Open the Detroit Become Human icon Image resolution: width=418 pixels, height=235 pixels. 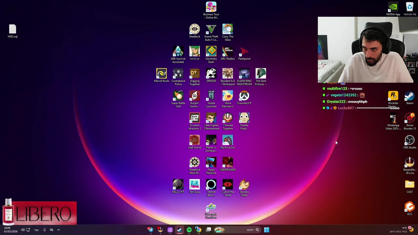[x=211, y=188]
